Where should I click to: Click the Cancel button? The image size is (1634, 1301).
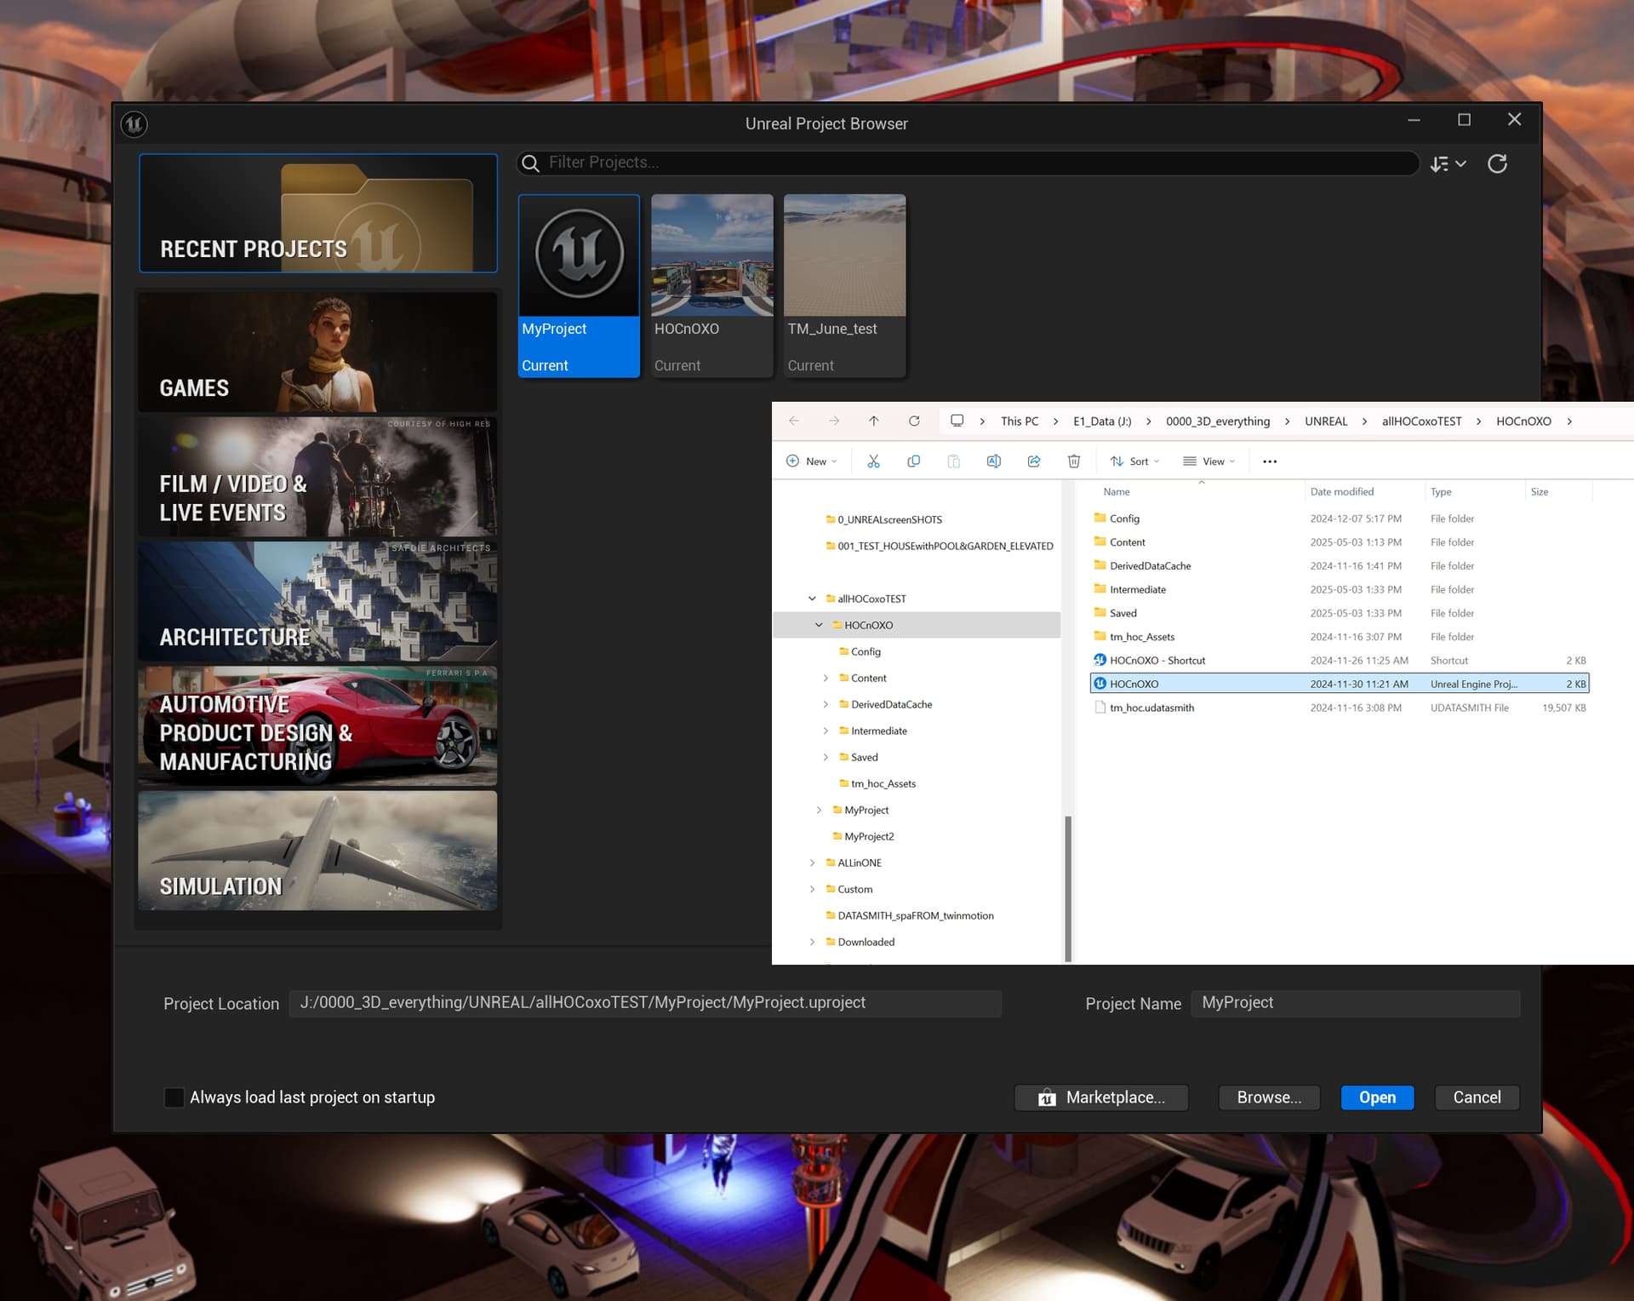click(1477, 1098)
